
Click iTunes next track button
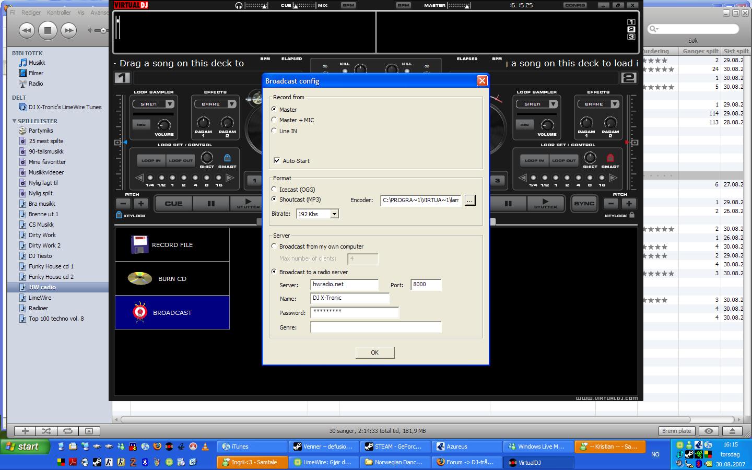tap(68, 30)
